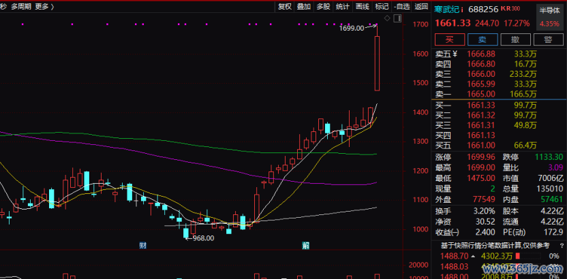Click the up triangle beside 1488.70

472,257
